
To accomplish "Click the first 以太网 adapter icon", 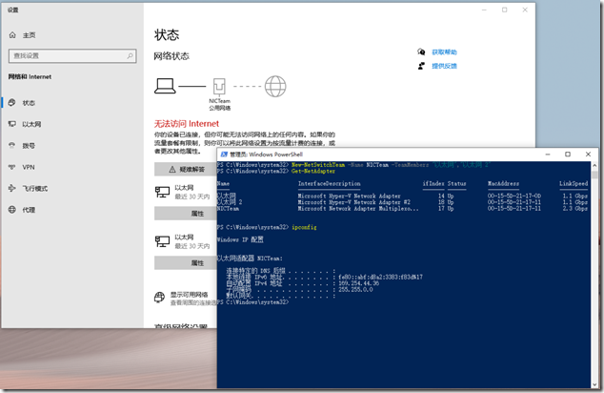I will (x=162, y=192).
